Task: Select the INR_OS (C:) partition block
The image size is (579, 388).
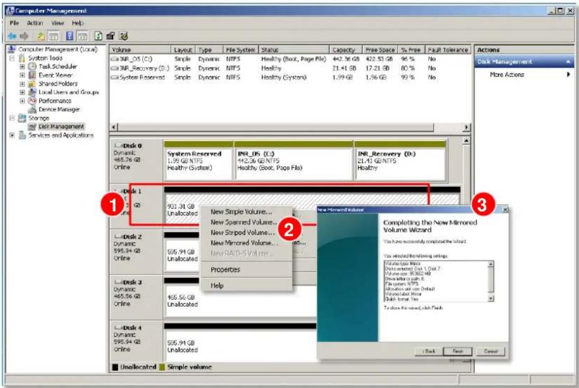Action: [293, 161]
